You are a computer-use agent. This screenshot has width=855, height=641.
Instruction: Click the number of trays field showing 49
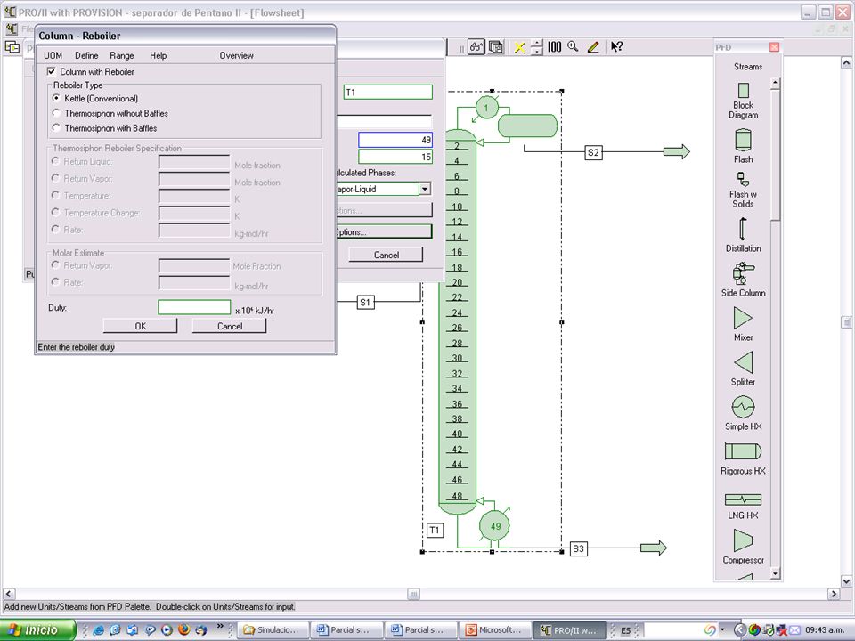395,140
